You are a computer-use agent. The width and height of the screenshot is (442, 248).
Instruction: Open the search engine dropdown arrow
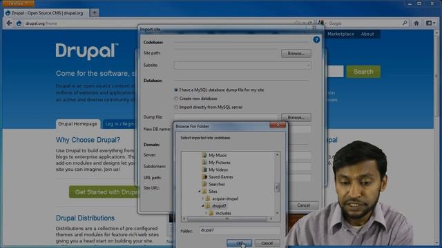coord(325,23)
